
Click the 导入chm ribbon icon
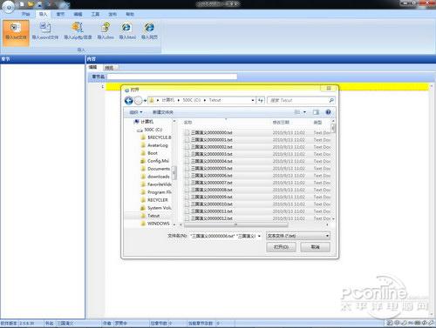click(106, 31)
